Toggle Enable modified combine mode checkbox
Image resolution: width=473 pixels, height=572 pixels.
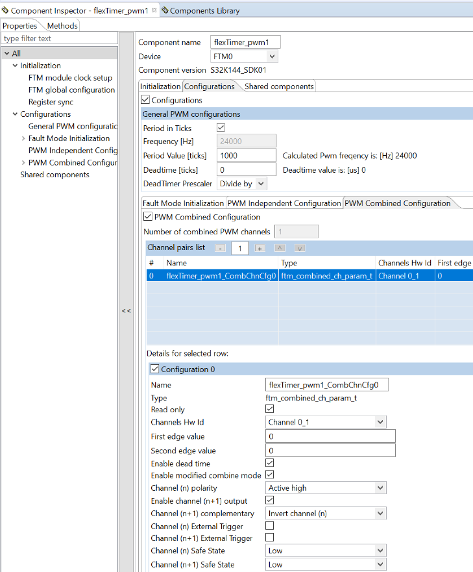point(269,475)
